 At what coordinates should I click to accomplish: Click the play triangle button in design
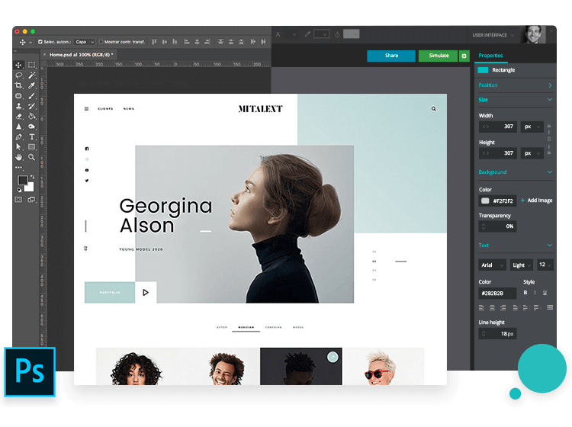[x=146, y=293]
